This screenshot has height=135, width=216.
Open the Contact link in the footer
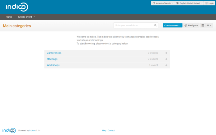pos(111,130)
